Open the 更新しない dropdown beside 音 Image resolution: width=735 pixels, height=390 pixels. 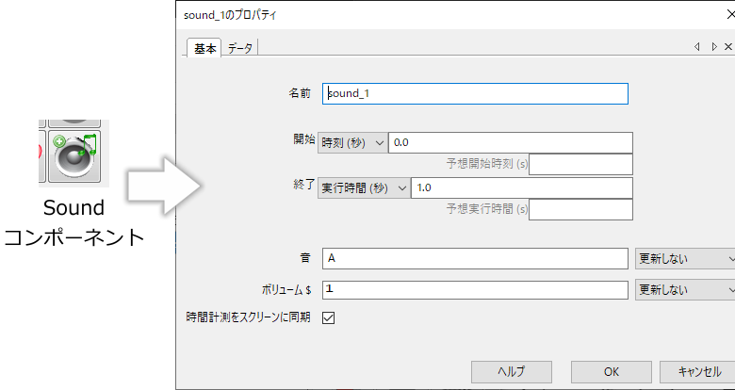tap(685, 259)
